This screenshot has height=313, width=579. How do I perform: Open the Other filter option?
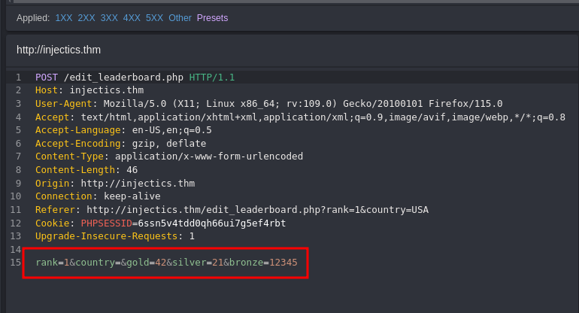[180, 18]
